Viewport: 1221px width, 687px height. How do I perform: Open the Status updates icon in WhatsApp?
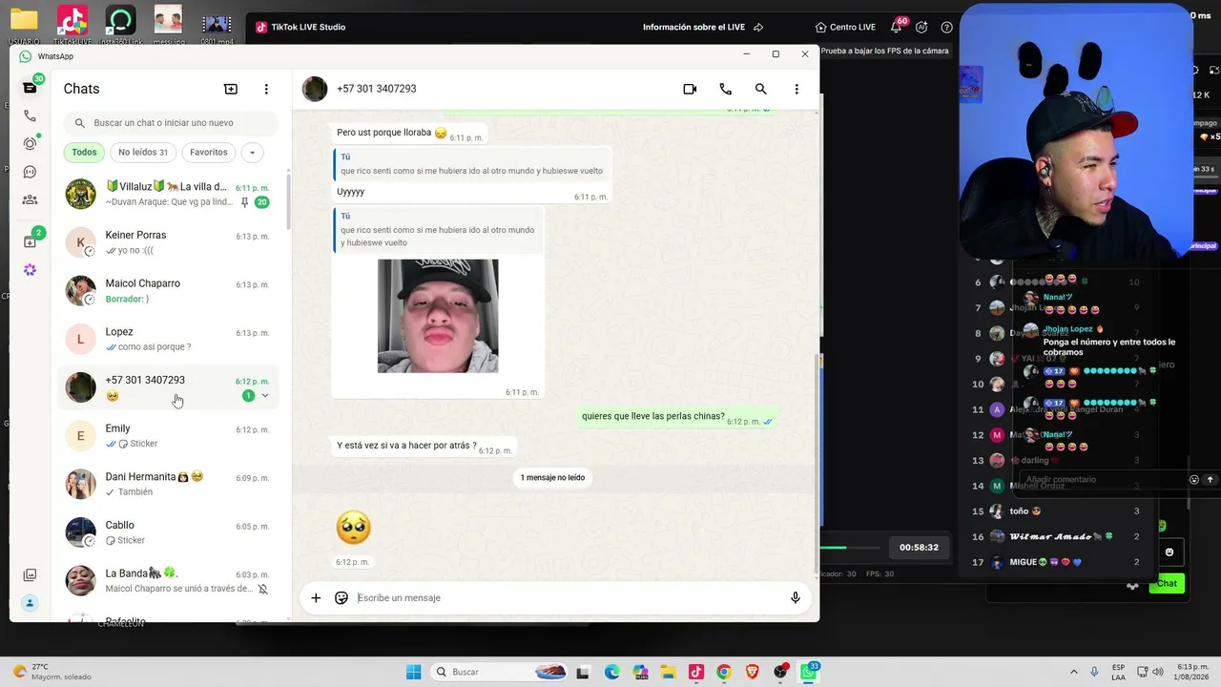point(30,144)
